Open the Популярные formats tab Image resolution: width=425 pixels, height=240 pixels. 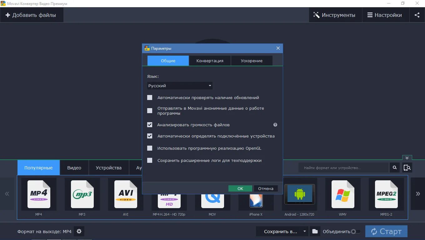pyautogui.click(x=38, y=168)
